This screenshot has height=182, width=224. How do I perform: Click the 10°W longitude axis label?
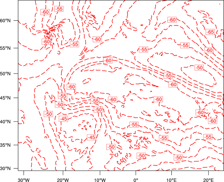coord(100,180)
